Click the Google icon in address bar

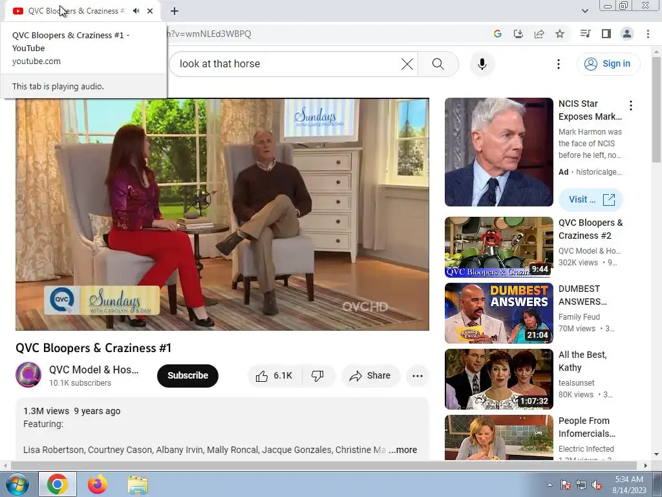click(498, 34)
